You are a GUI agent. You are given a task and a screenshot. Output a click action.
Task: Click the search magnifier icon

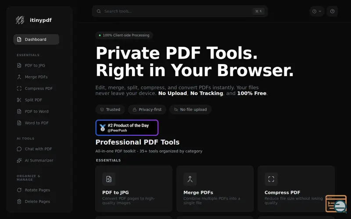(99, 11)
